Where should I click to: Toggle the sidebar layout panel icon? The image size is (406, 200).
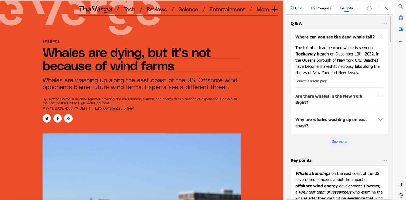[401, 184]
